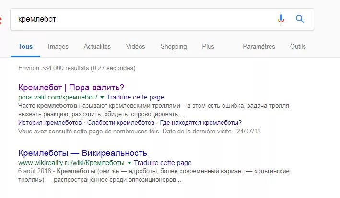Go to the Shopping tab
Screen dimensions: 340x198
(x=173, y=47)
